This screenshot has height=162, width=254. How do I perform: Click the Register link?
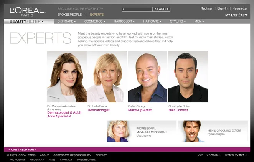[x=206, y=8]
